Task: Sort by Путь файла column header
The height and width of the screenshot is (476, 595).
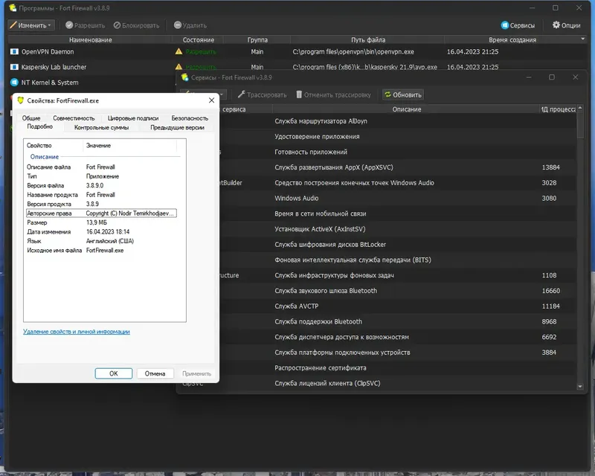Action: (367, 40)
